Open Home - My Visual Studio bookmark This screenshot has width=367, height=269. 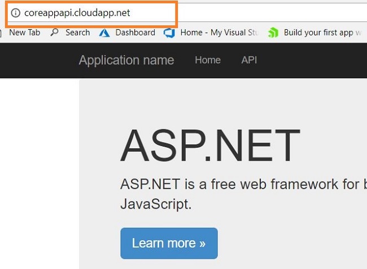point(219,33)
